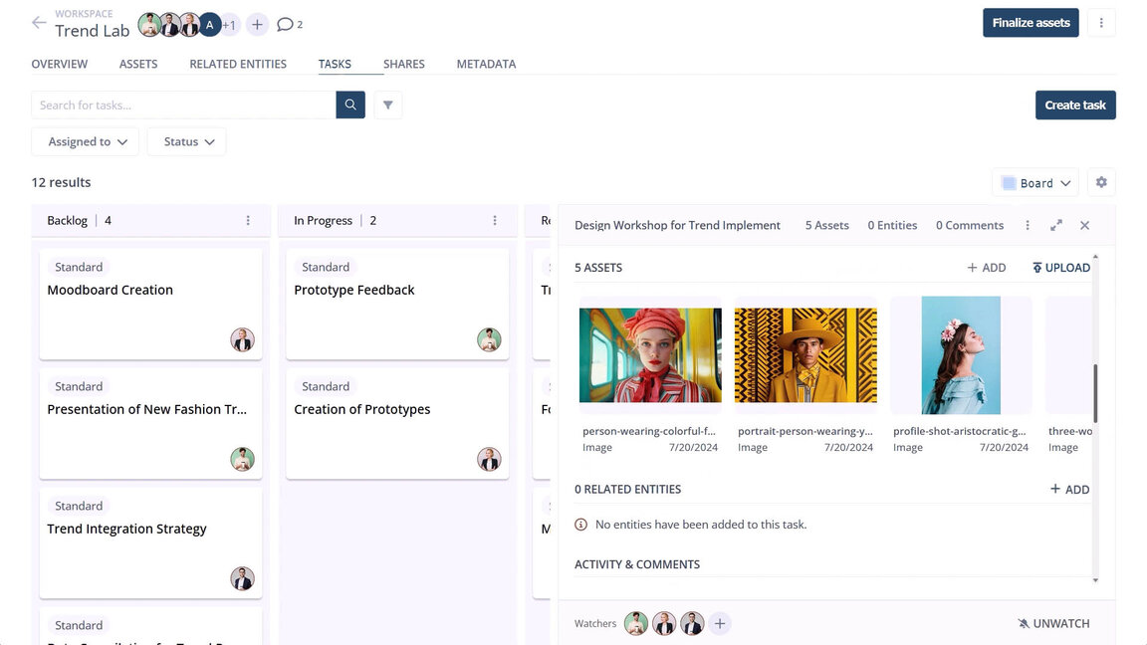Expand the Status filter dropdown

187,142
